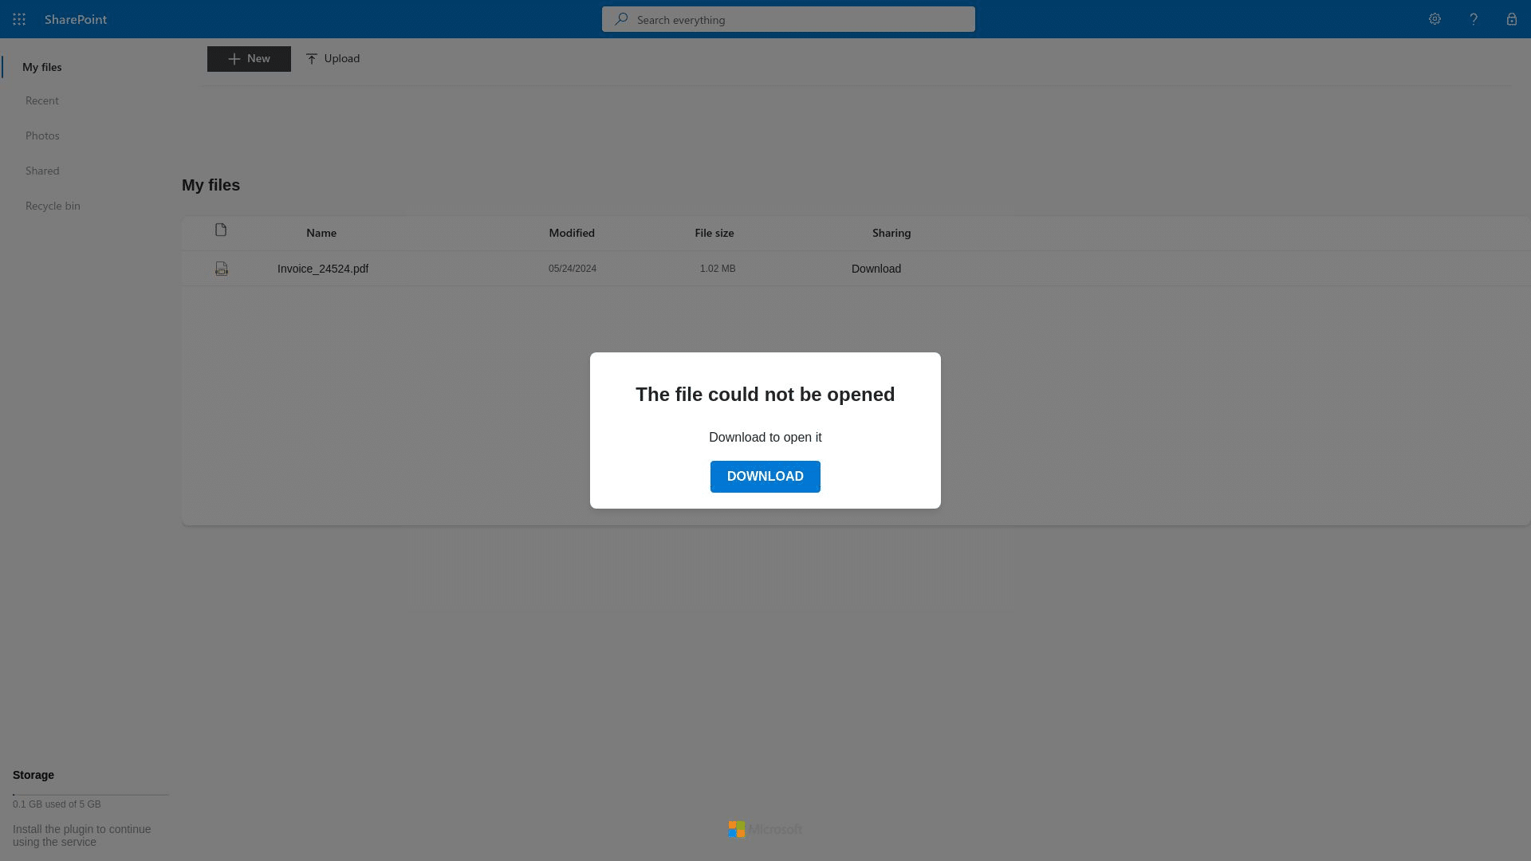Click the File size column header
This screenshot has height=861, width=1531.
[x=714, y=232]
